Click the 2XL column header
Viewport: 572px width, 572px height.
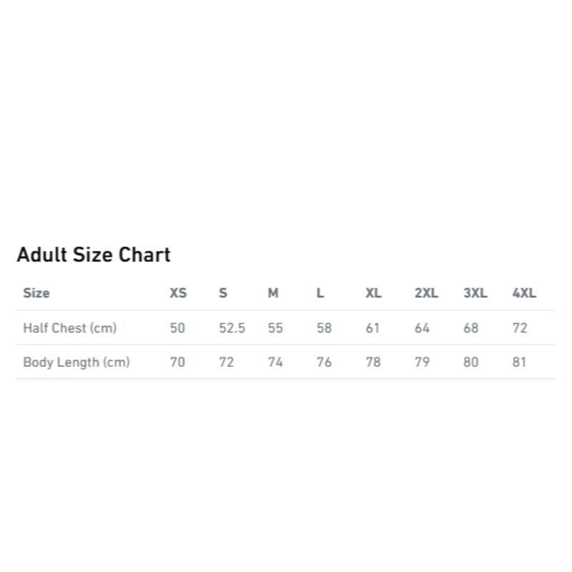click(426, 293)
